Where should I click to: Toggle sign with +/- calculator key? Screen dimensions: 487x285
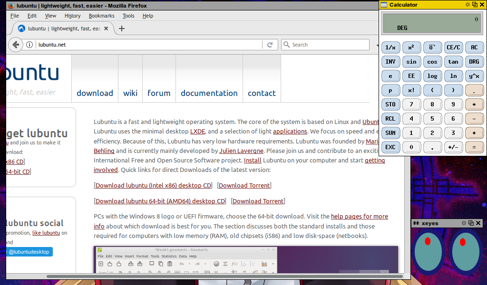[453, 147]
